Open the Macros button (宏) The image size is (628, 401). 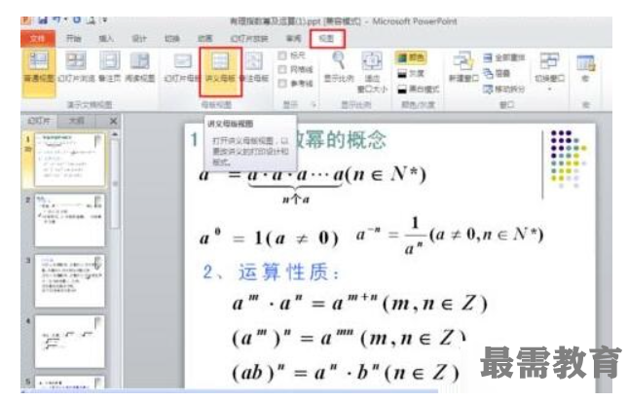(x=585, y=69)
